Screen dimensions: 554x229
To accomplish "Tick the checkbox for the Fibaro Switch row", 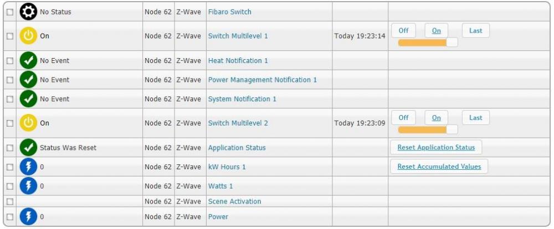I will [10, 12].
